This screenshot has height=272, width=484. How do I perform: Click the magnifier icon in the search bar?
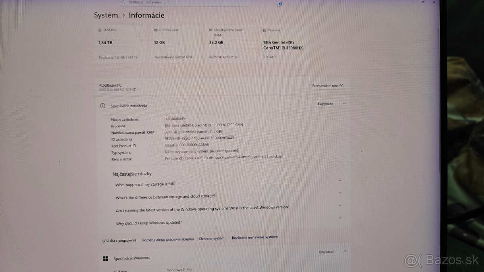(122, 2)
